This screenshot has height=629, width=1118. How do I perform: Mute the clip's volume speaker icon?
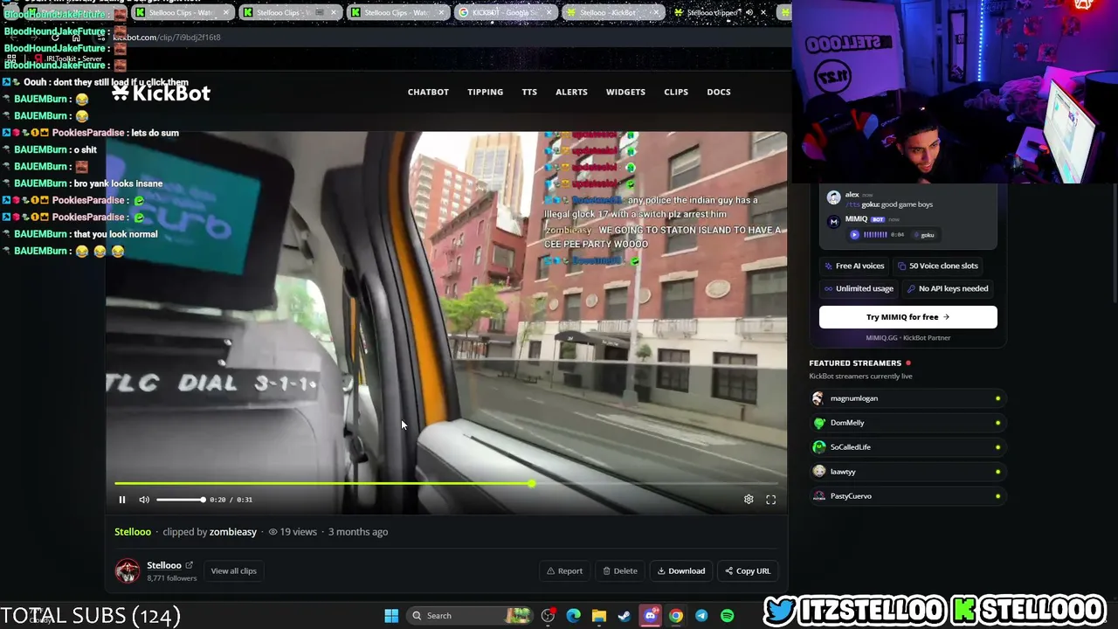point(144,500)
